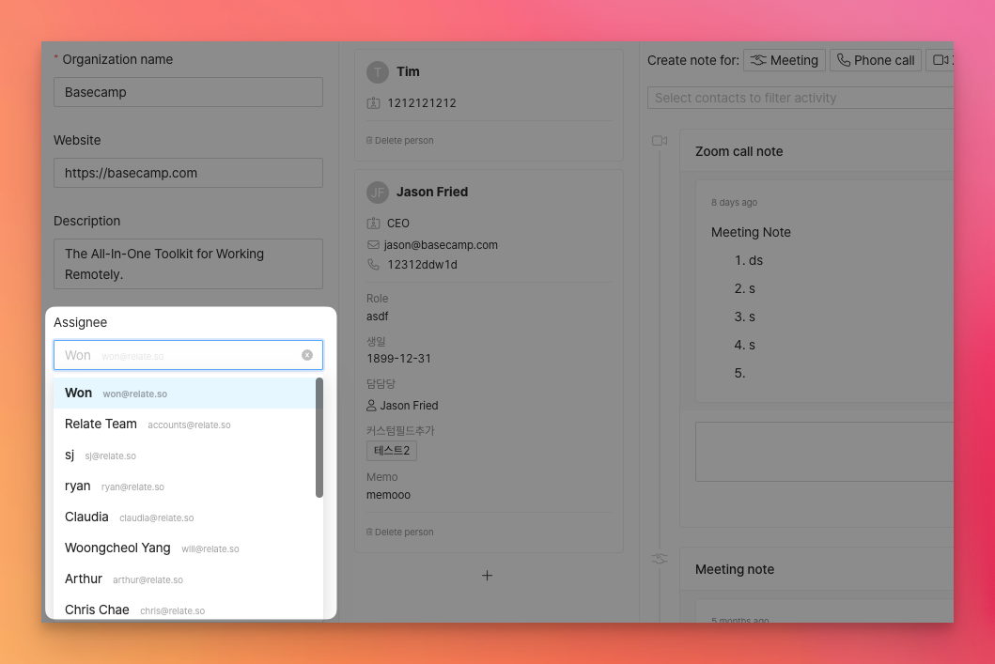Choose Claudia in the assignee list
The height and width of the screenshot is (664, 995).
click(184, 517)
